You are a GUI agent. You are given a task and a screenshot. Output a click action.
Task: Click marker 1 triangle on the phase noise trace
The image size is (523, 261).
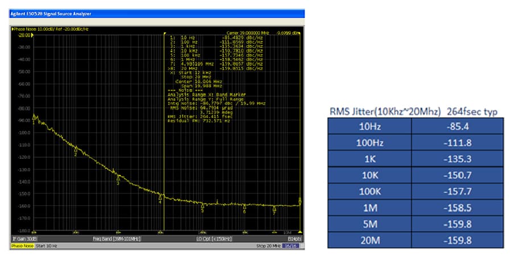[34, 117]
